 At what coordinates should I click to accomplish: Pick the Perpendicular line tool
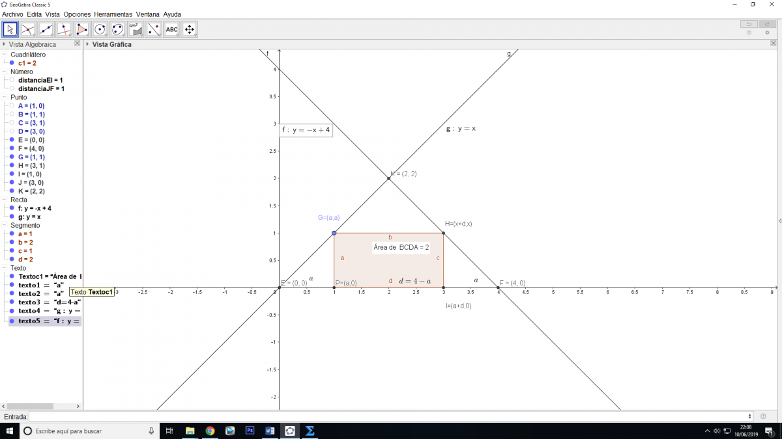point(64,29)
